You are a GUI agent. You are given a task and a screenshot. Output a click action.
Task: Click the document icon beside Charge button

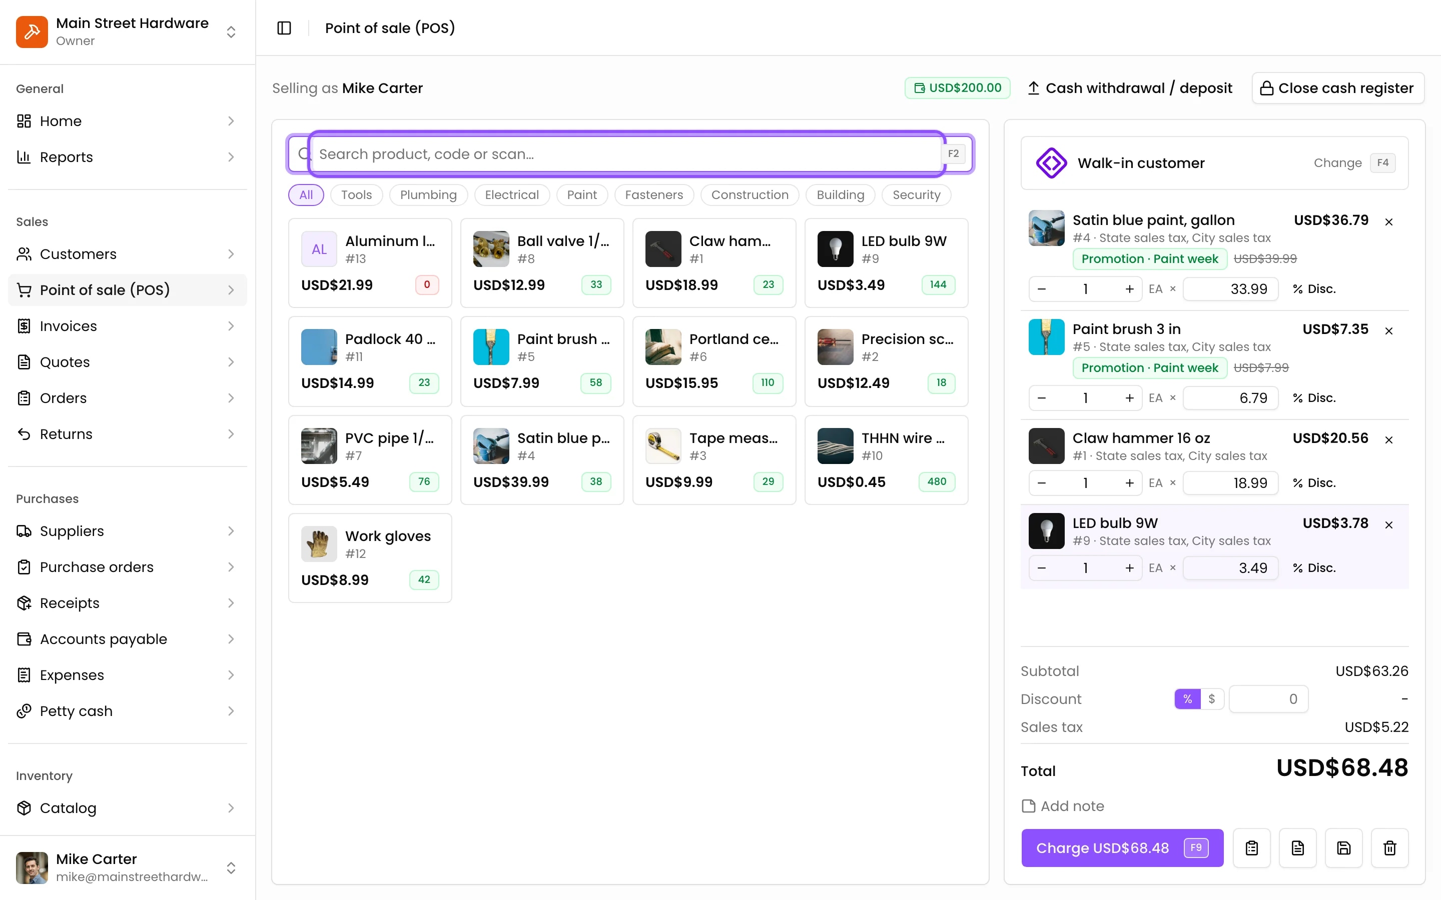(x=1297, y=847)
